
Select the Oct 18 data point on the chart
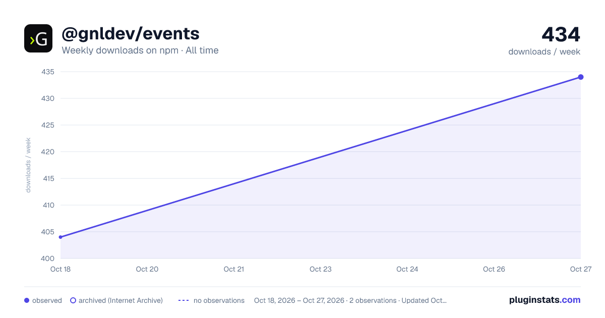60,237
